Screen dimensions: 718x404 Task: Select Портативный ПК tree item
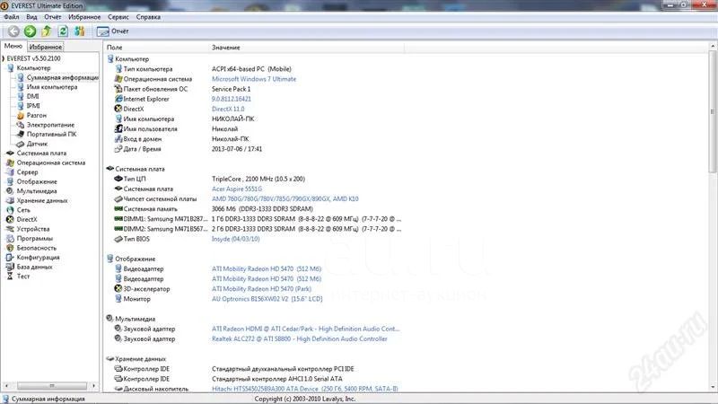point(51,134)
